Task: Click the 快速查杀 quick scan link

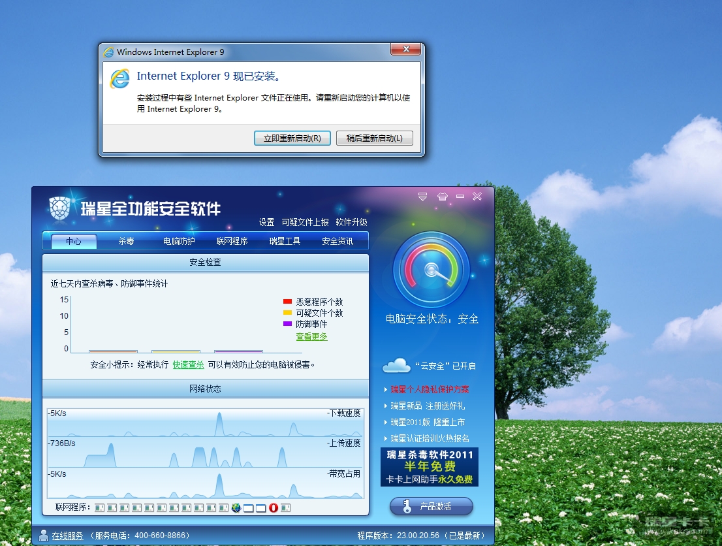Action: tap(188, 364)
